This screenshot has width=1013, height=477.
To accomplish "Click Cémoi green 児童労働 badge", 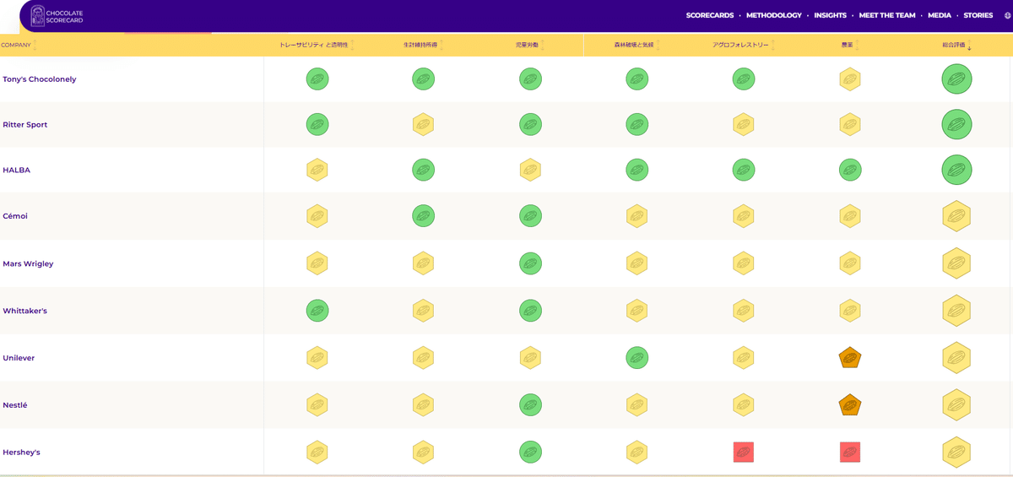I will point(530,216).
